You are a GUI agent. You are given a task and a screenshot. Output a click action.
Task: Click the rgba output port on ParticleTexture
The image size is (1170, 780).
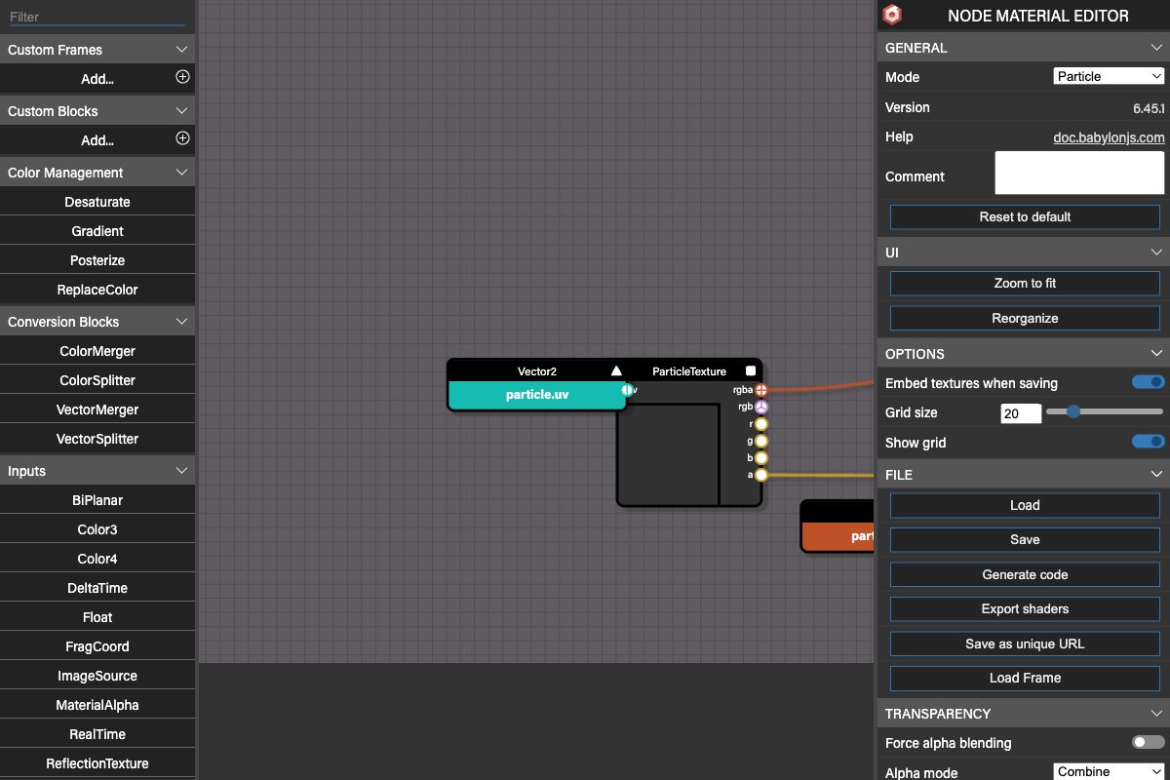(x=761, y=390)
